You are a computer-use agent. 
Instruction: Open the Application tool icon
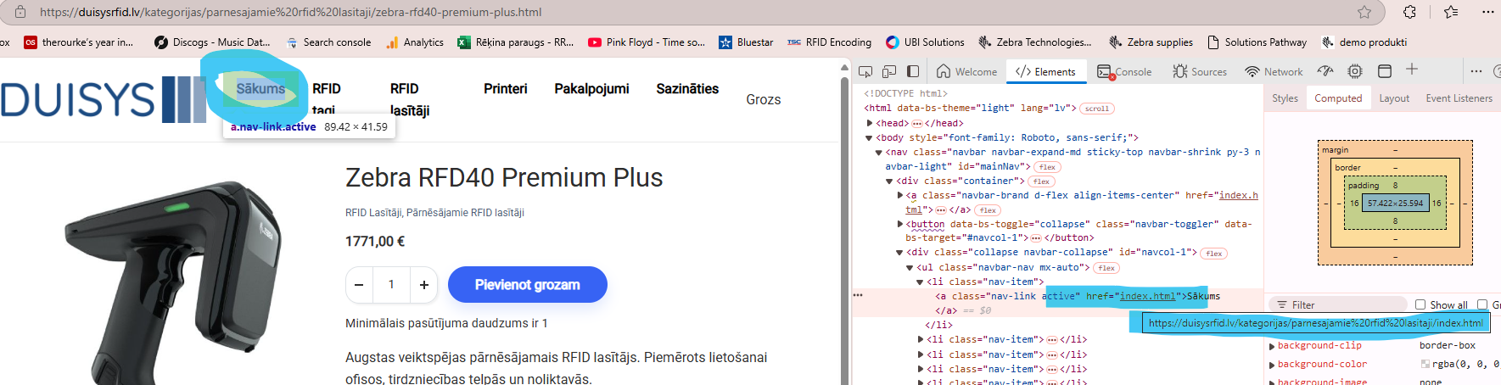tap(1385, 71)
